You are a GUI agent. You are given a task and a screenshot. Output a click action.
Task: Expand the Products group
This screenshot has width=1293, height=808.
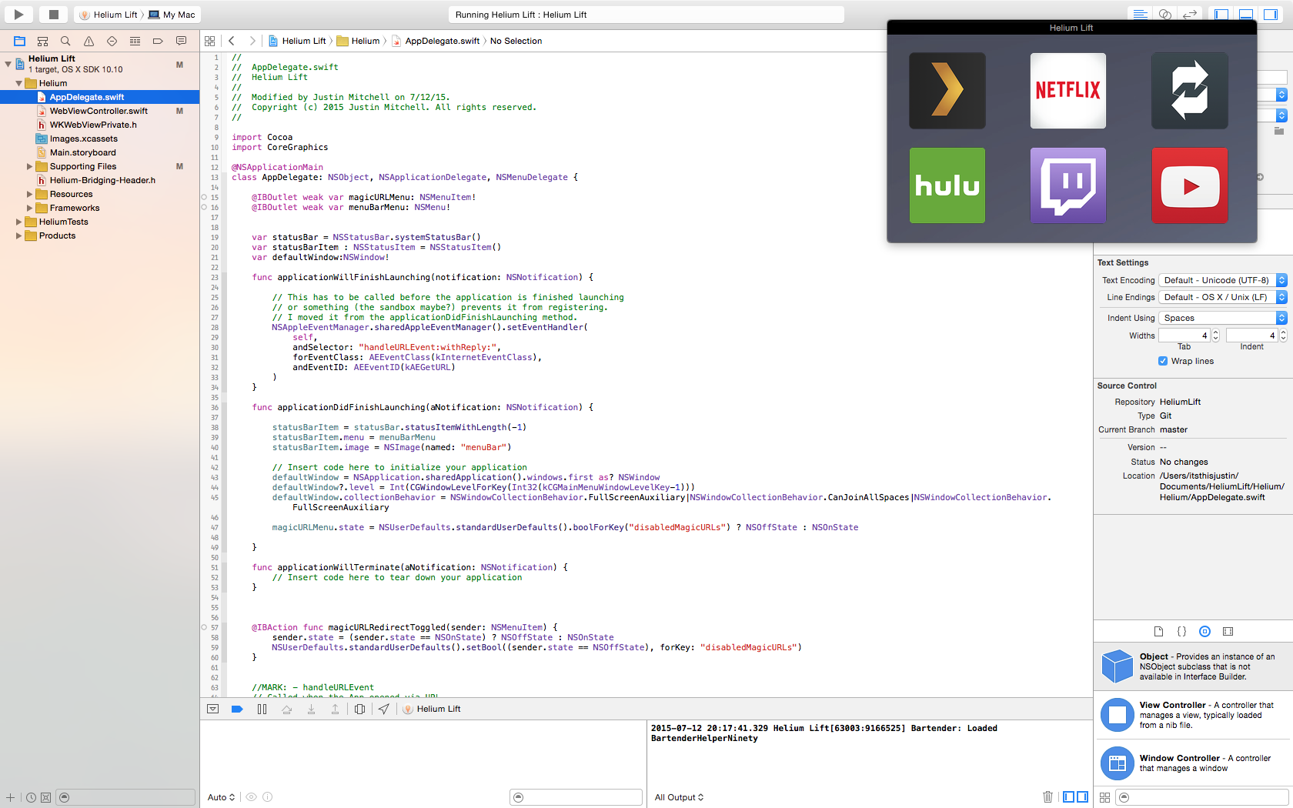tap(18, 235)
